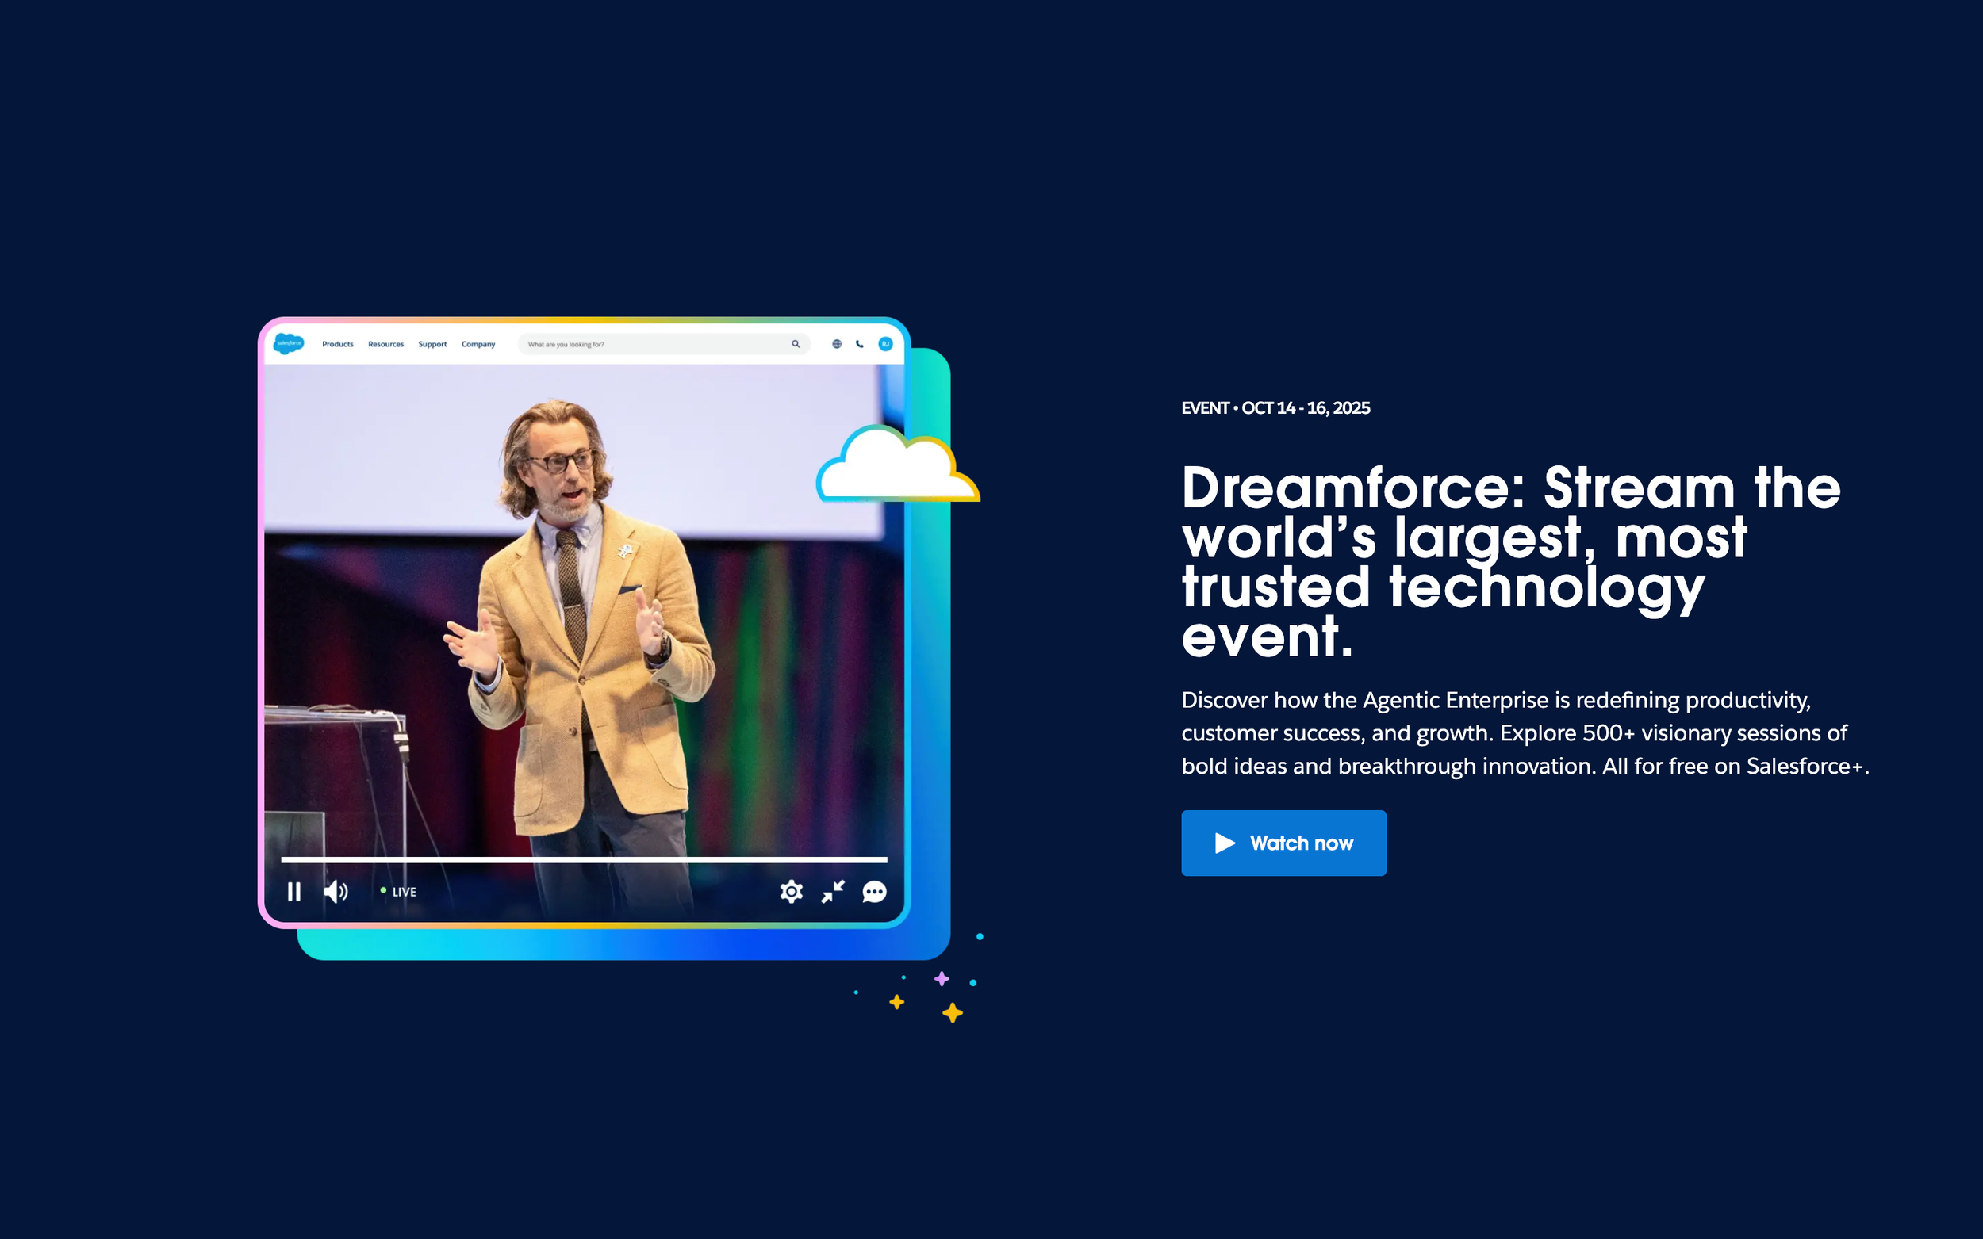Open the Products menu
The image size is (1983, 1239).
[x=338, y=344]
